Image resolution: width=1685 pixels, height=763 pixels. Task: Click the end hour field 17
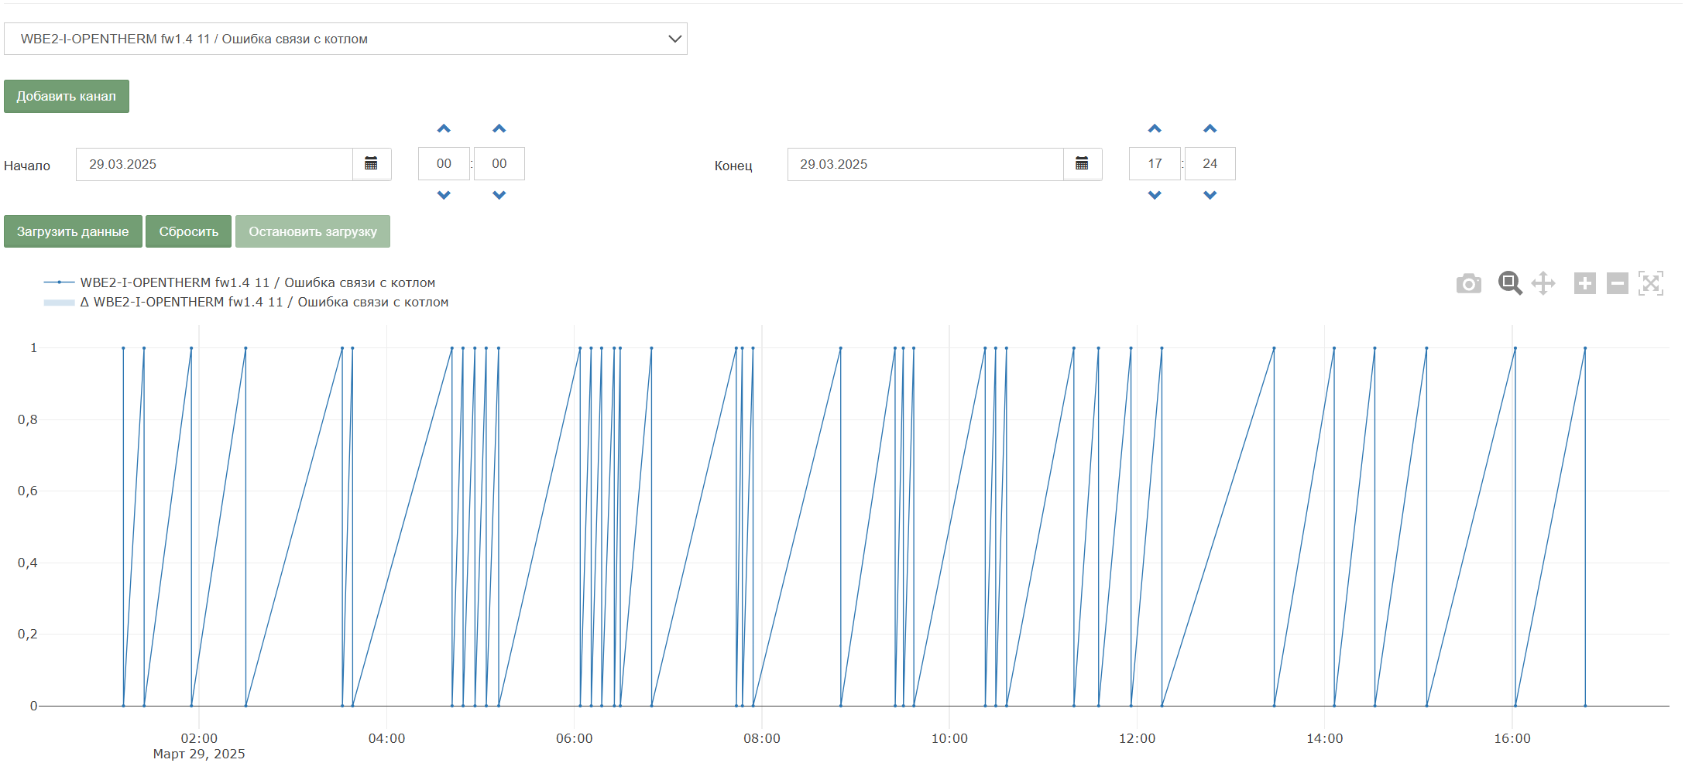pyautogui.click(x=1155, y=163)
